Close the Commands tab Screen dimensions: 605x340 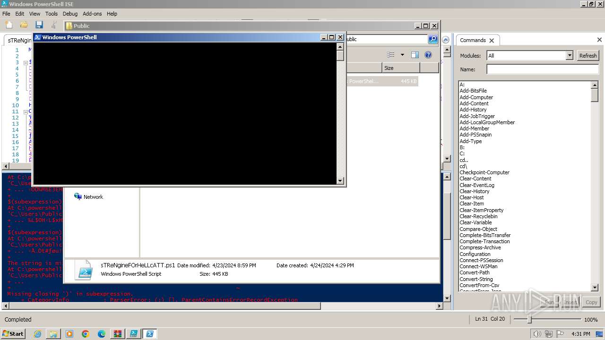pos(492,41)
